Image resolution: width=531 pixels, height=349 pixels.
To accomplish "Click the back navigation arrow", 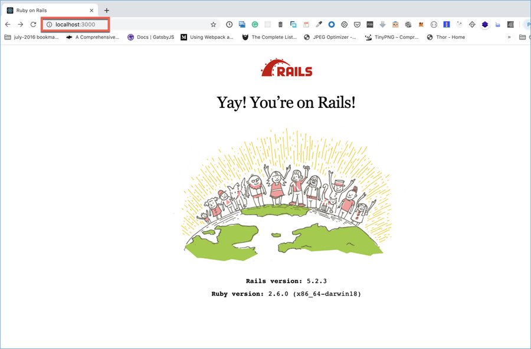I will coord(7,24).
